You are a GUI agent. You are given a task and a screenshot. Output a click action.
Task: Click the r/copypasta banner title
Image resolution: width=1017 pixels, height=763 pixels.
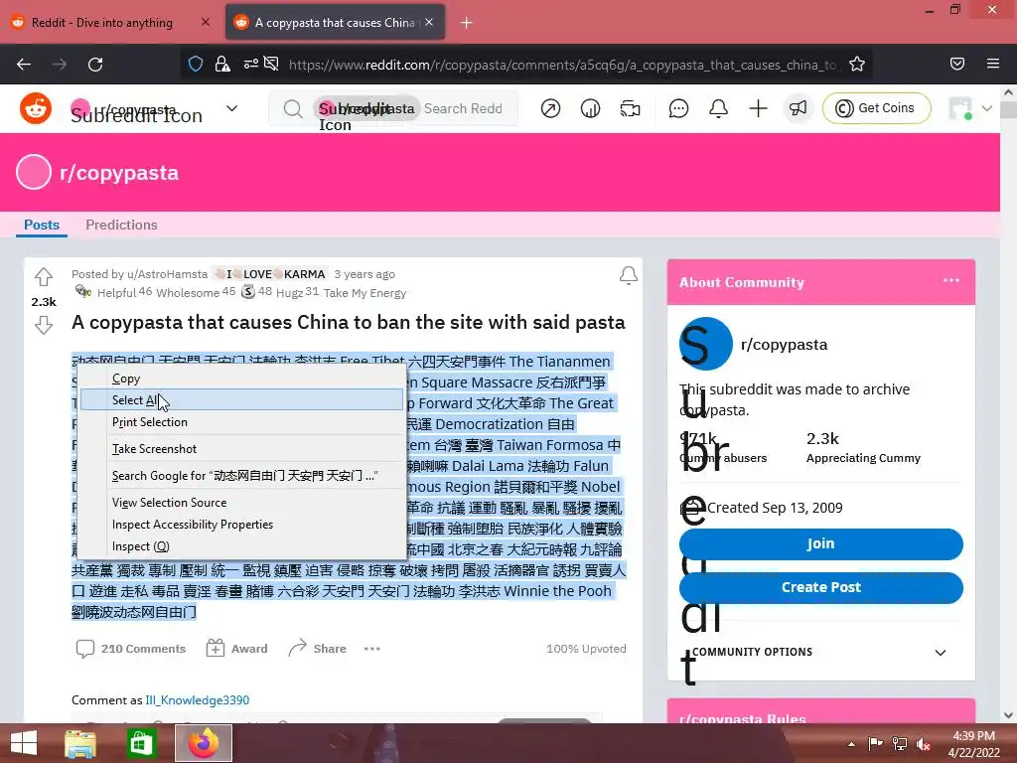click(119, 173)
